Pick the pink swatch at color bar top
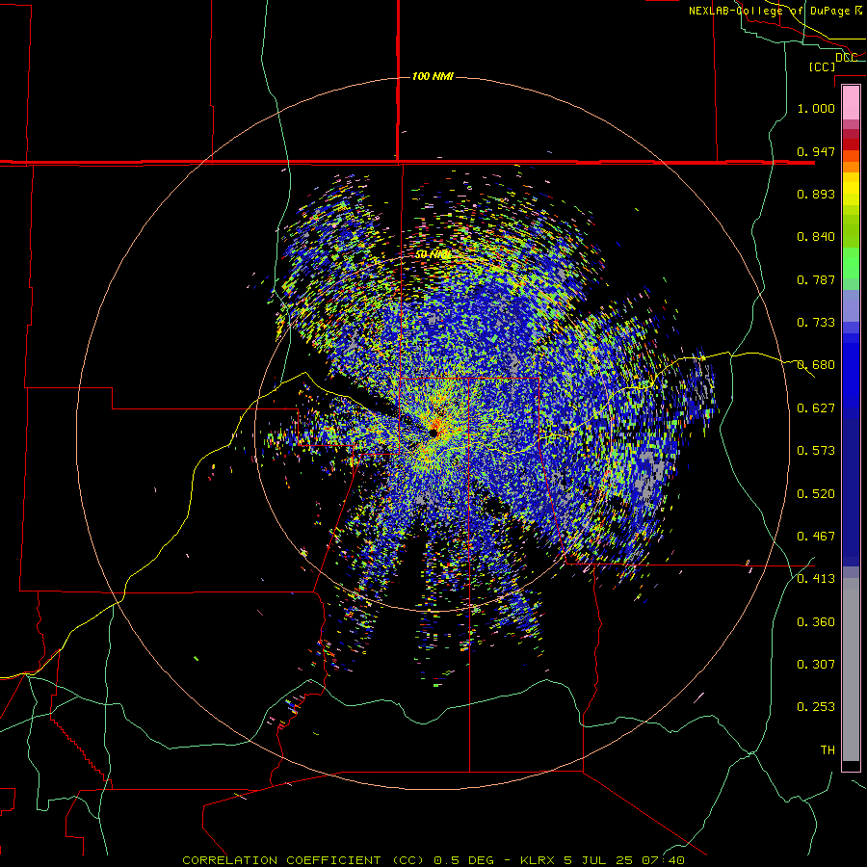 [x=851, y=103]
